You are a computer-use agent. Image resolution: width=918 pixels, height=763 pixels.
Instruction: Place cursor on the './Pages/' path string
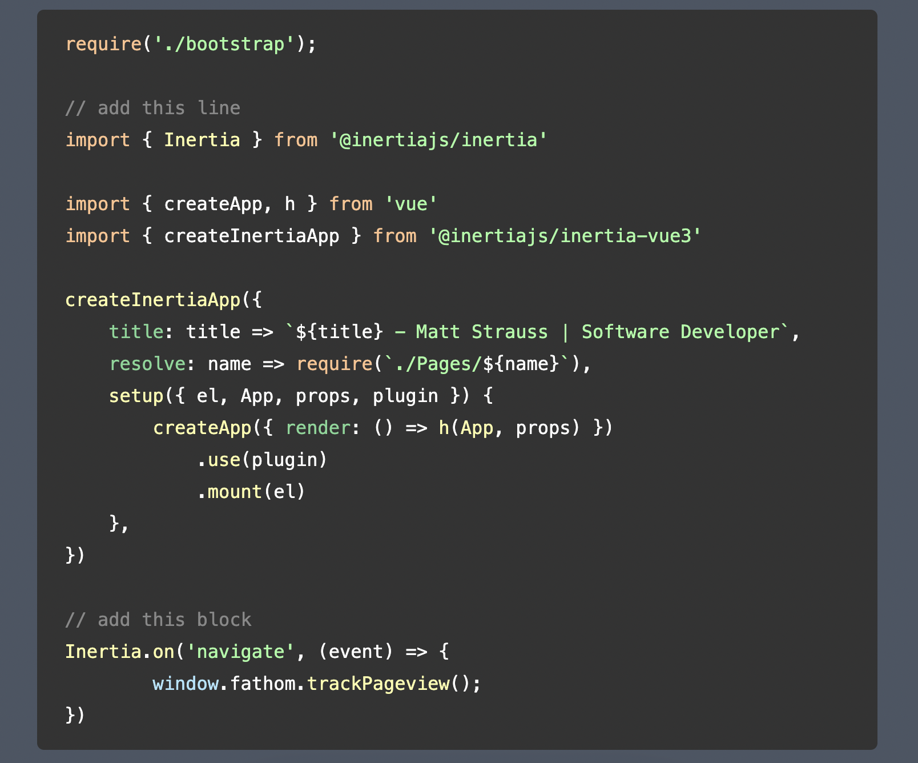coord(432,364)
